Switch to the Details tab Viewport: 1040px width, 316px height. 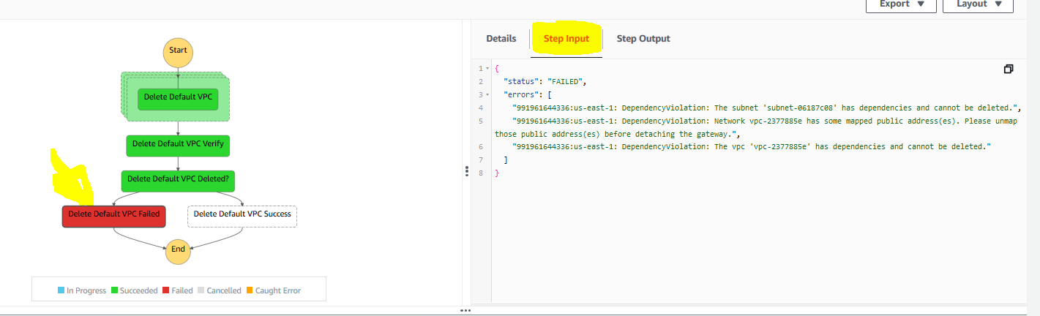click(x=501, y=39)
